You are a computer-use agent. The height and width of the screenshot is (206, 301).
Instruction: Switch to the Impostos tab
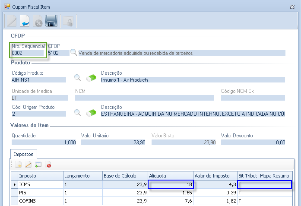(x=24, y=153)
